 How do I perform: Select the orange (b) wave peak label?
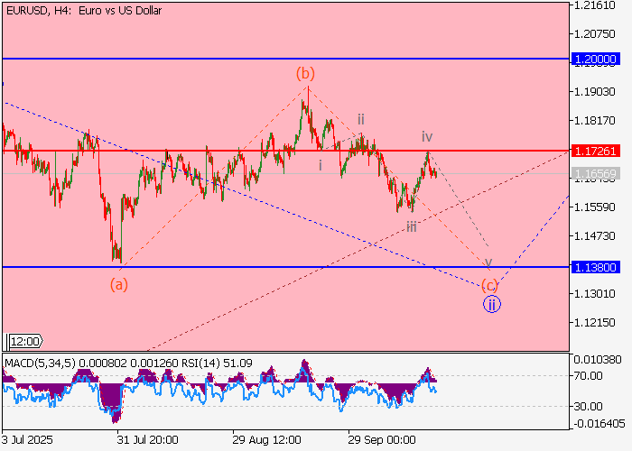pos(306,73)
